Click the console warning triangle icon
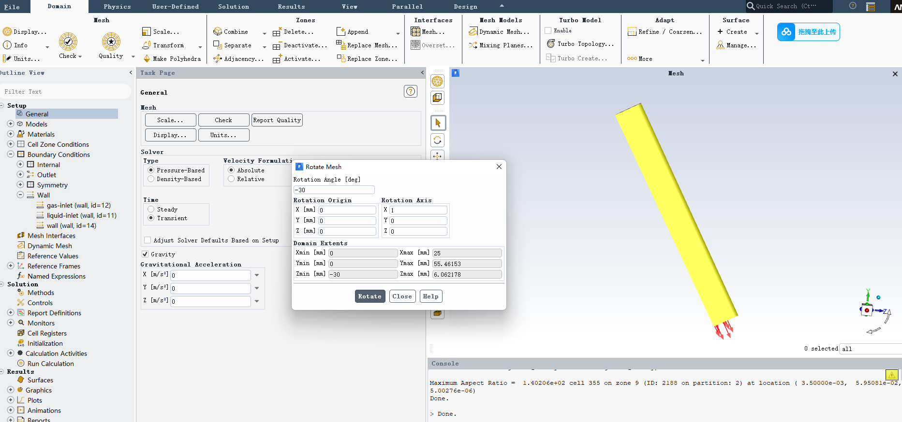This screenshot has width=902, height=422. click(x=892, y=375)
